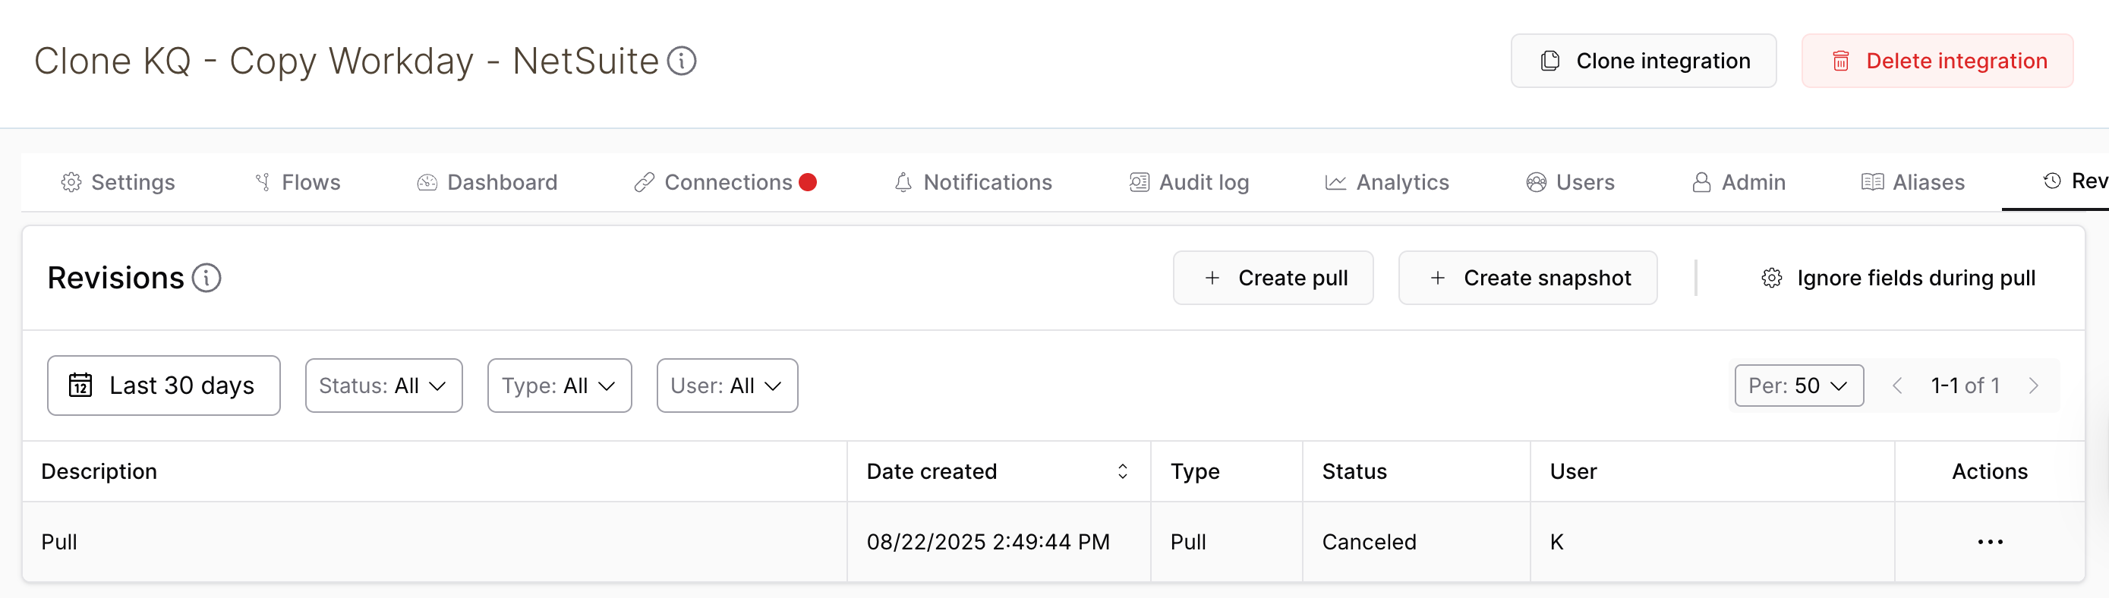
Task: Click the Clone integration button
Action: tap(1643, 61)
